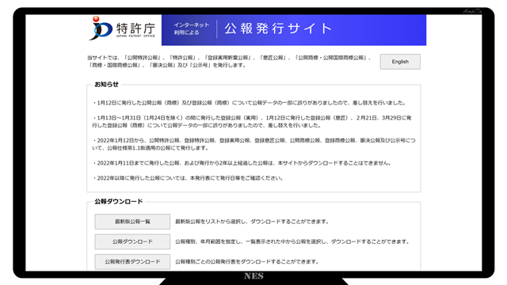507x285 pixels.
Task: Click the 公報ダウンロード button
Action: pos(132,241)
